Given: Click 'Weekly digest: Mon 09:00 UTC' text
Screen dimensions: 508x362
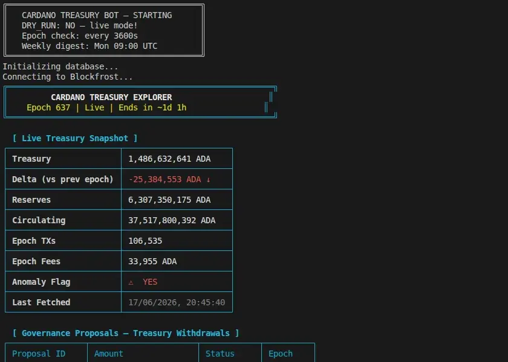Looking at the screenshot, I should pos(90,46).
